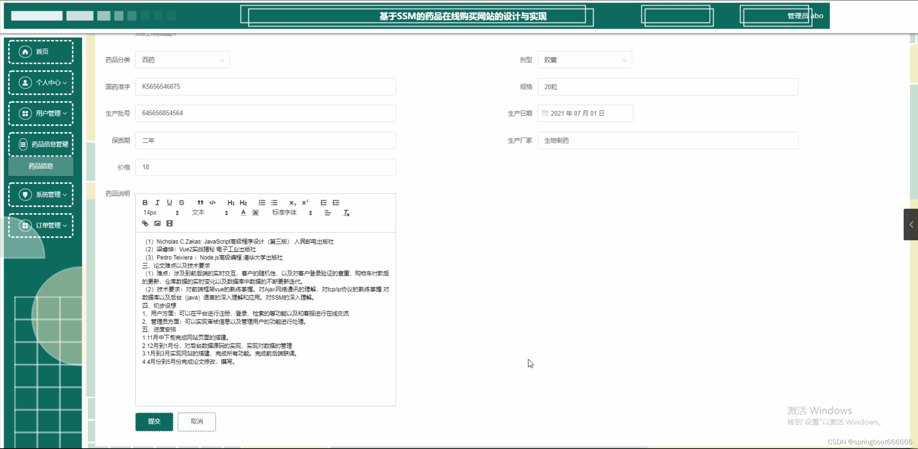The image size is (918, 449).
Task: Click the 提交 submit button
Action: click(154, 421)
